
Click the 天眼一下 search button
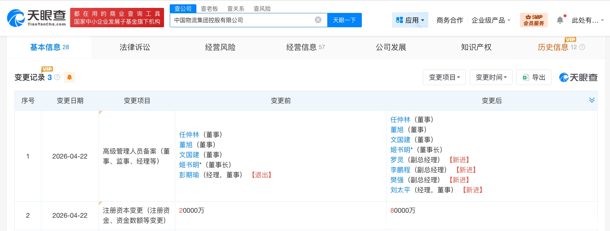[x=344, y=20]
